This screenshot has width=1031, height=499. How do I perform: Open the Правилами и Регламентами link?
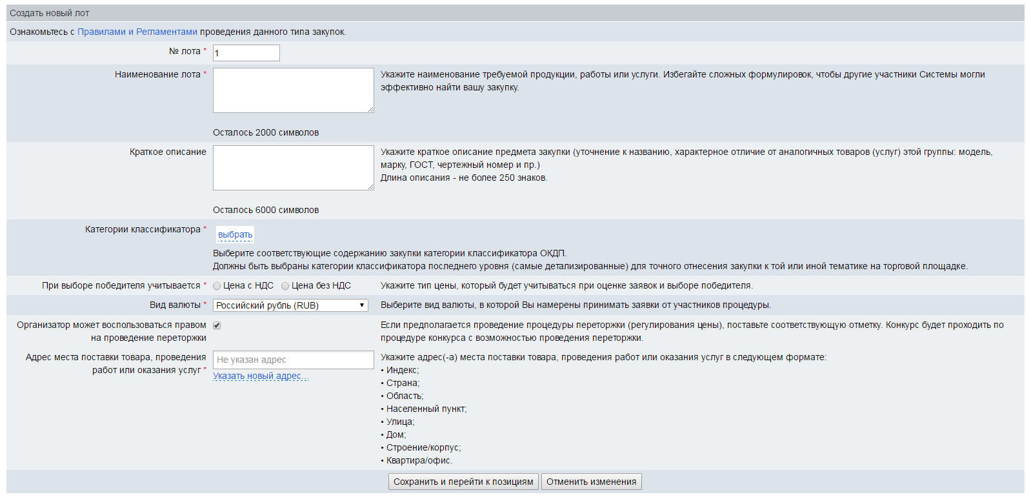click(137, 32)
